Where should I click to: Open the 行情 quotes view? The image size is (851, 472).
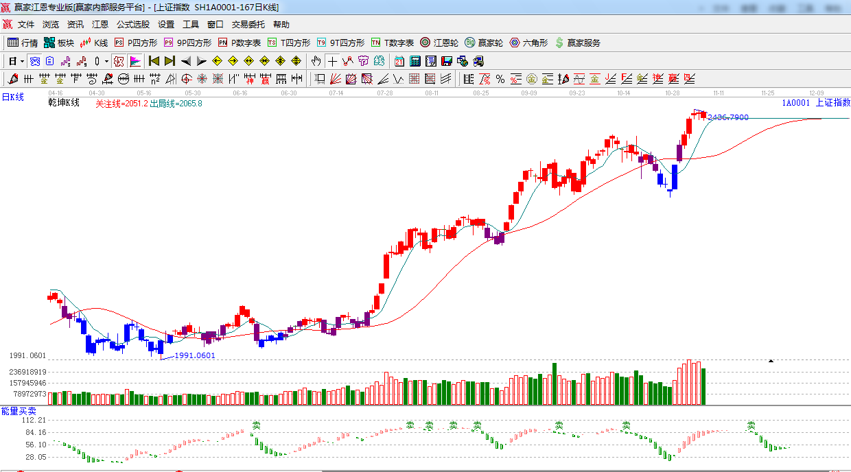point(23,43)
